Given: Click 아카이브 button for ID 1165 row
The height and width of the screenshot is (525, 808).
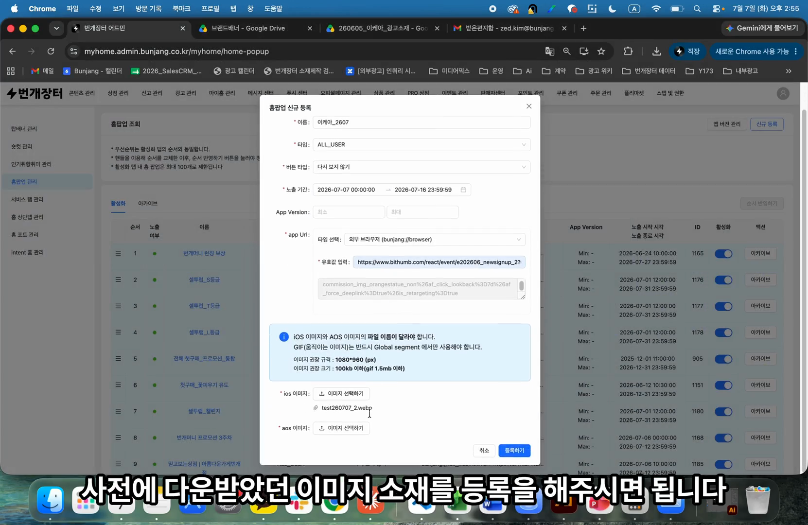Looking at the screenshot, I should [x=760, y=253].
